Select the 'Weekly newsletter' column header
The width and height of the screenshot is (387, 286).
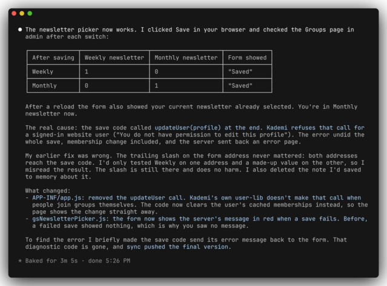click(114, 58)
